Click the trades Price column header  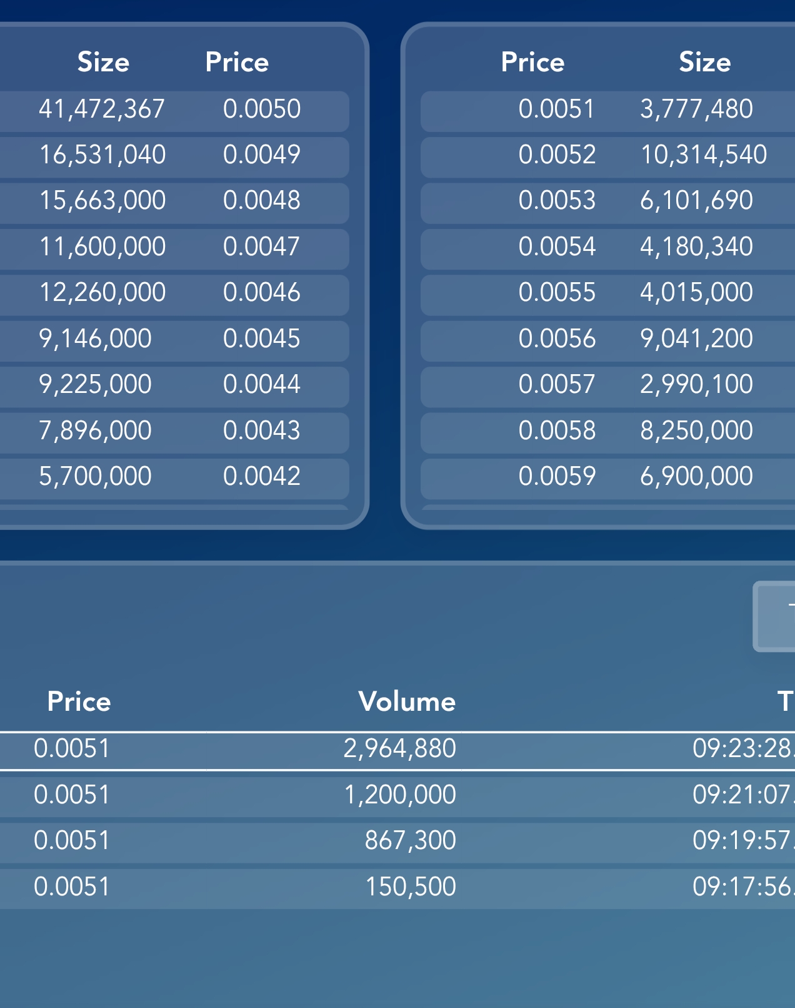(x=79, y=701)
